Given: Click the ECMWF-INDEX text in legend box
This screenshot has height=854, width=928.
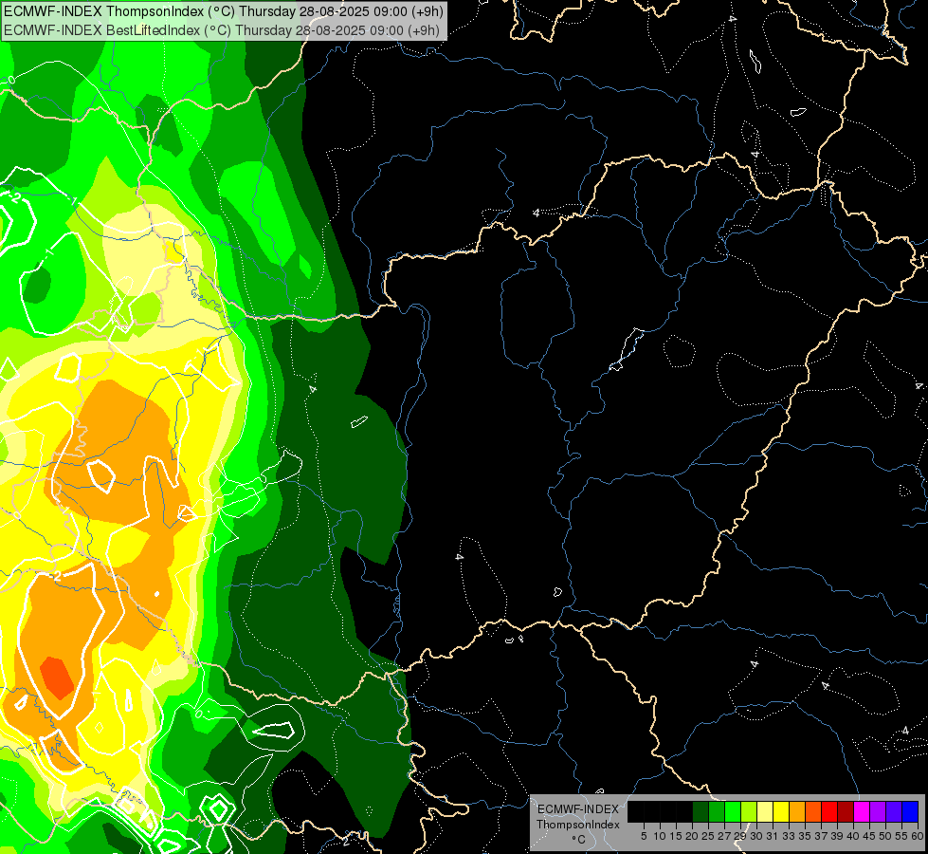Looking at the screenshot, I should 578,809.
